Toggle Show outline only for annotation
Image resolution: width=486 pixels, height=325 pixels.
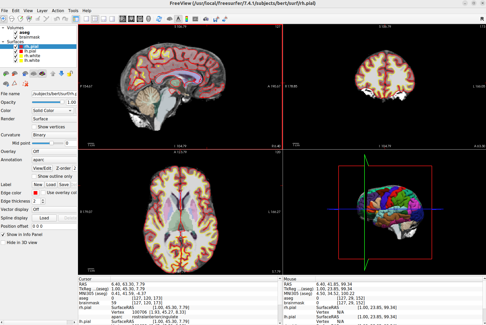pyautogui.click(x=34, y=176)
